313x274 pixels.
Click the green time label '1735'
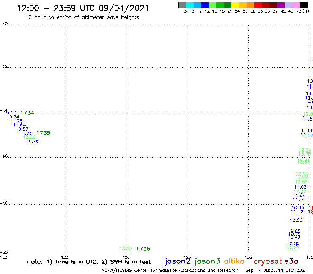point(43,133)
